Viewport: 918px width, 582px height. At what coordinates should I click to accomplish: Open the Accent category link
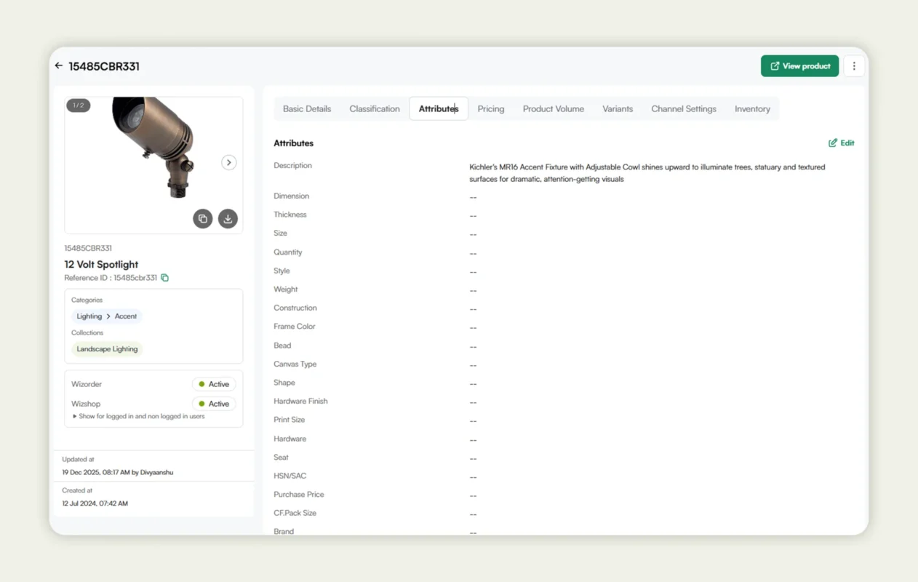(x=126, y=316)
